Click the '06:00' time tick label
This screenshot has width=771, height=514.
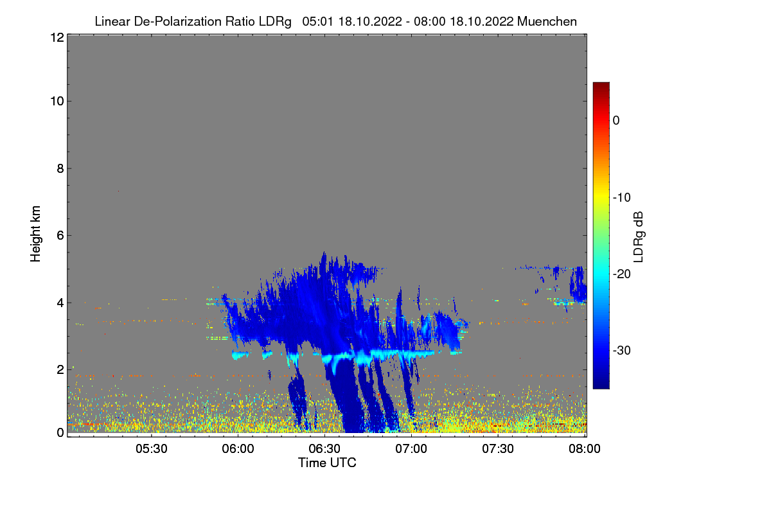pyautogui.click(x=238, y=449)
